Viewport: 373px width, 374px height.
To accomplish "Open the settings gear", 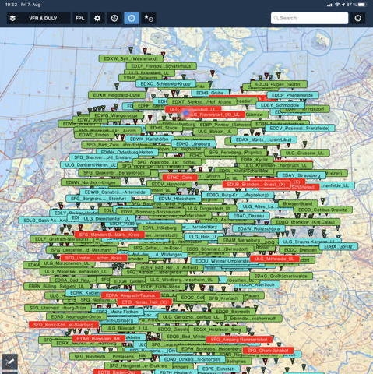I will [x=97, y=18].
